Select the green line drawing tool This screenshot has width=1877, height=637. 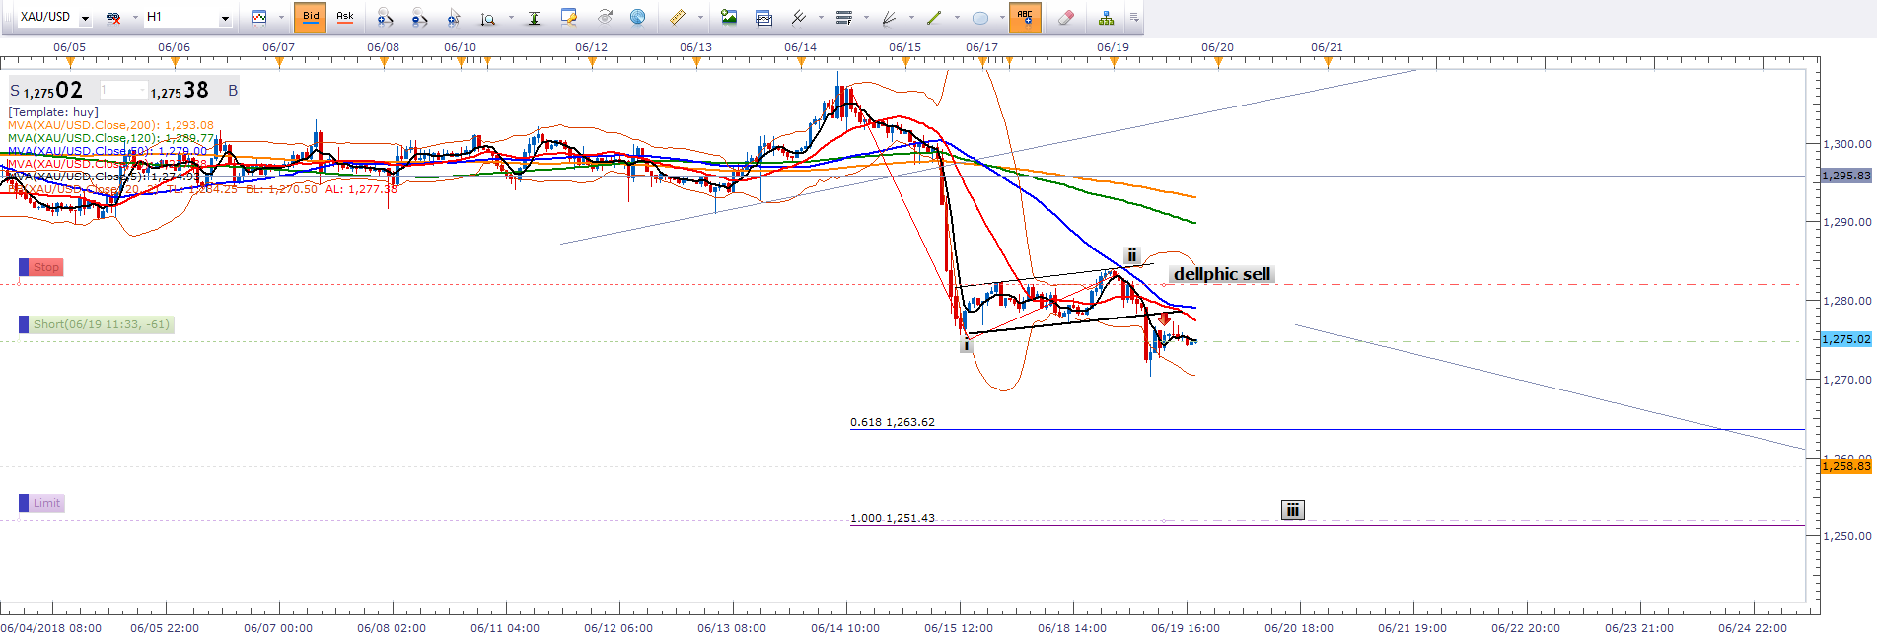tap(933, 17)
